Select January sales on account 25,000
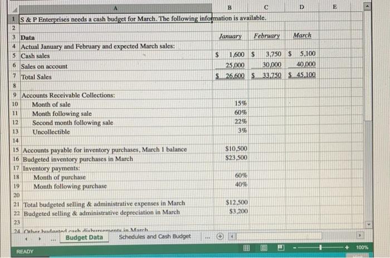 point(231,65)
